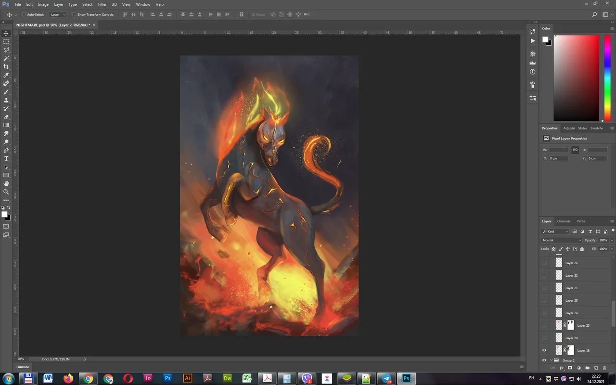Select the Pen tool

[x=6, y=151]
